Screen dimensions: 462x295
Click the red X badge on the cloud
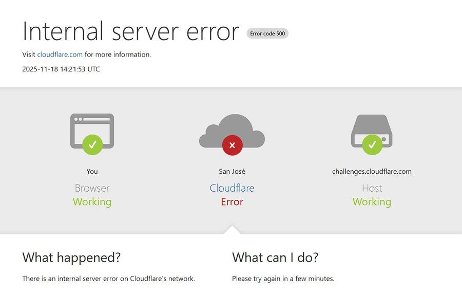click(x=232, y=145)
